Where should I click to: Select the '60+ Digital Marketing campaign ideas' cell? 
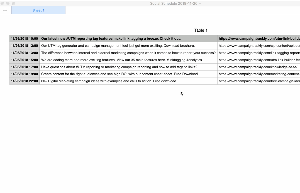coord(128,81)
